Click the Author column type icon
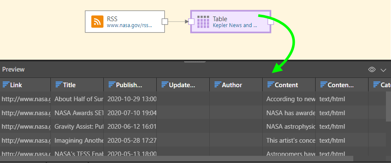This screenshot has width=391, height=163. click(x=217, y=85)
